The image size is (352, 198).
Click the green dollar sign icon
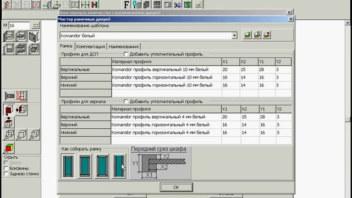(x=188, y=4)
